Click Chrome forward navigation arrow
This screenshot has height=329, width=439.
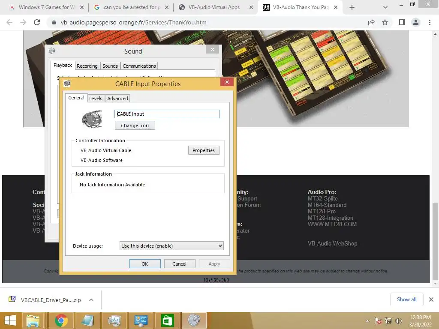[23, 22]
